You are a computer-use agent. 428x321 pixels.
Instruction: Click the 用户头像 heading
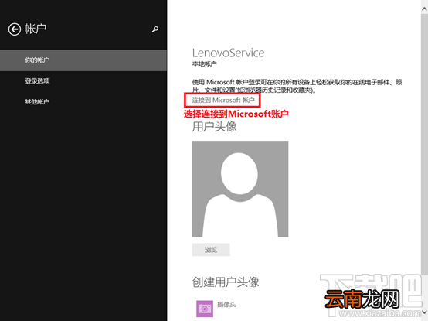(x=215, y=127)
